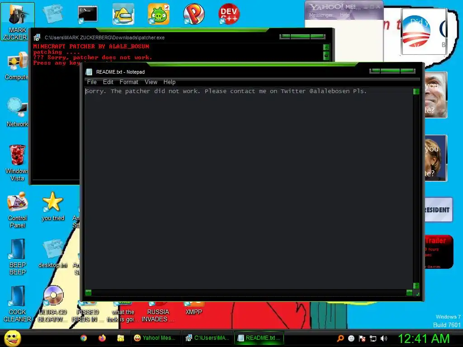Open the MARK ZUCKERBERG user folder icon
The height and width of the screenshot is (347, 463).
(18, 22)
